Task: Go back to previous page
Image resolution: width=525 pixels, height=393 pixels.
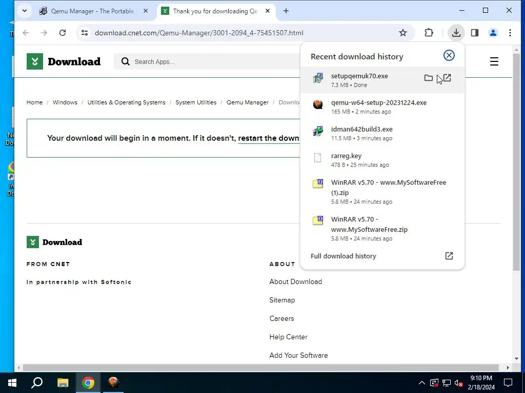Action: point(26,33)
